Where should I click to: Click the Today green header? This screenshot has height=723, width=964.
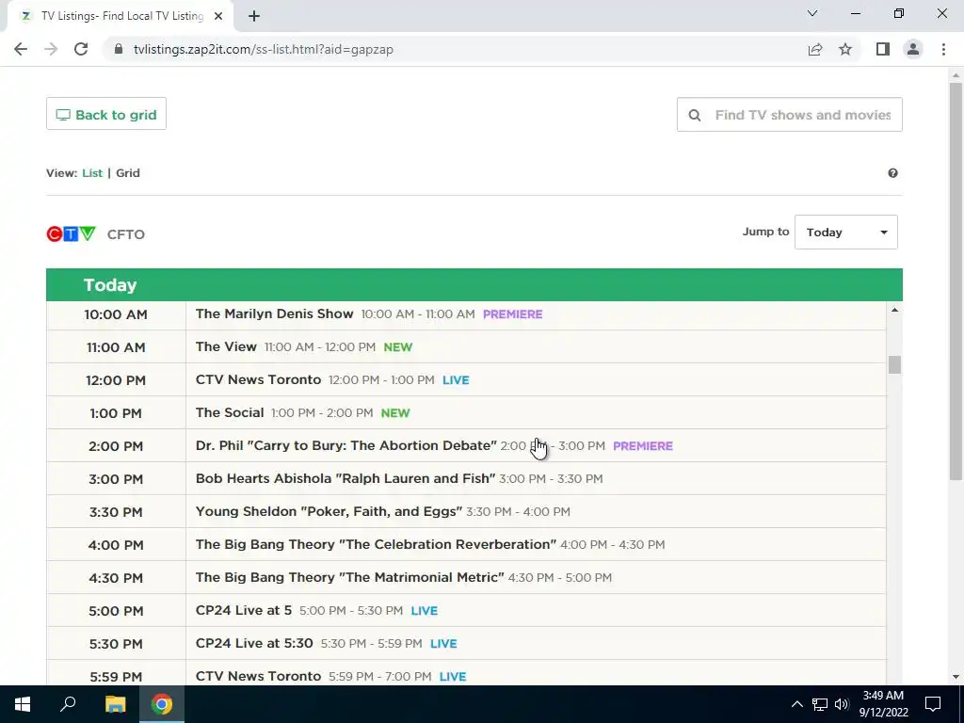[474, 284]
